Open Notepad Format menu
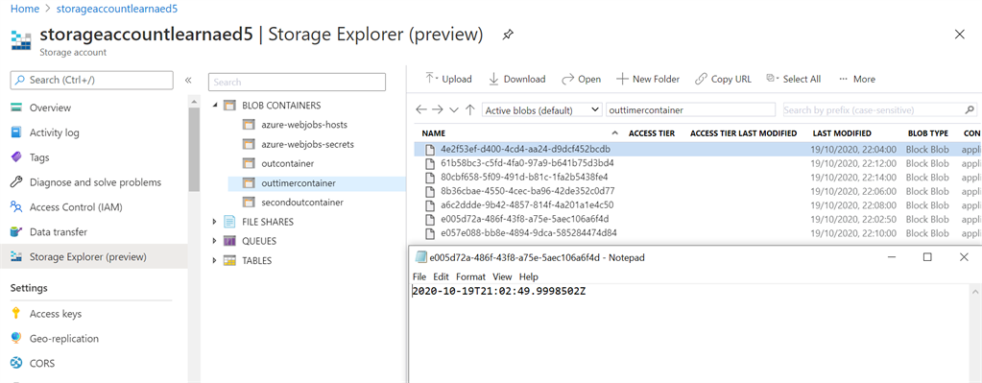Viewport: 982px width, 383px height. [470, 276]
